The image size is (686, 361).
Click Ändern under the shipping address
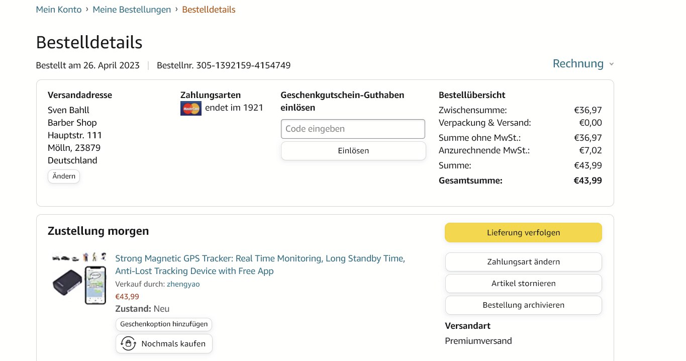point(64,176)
